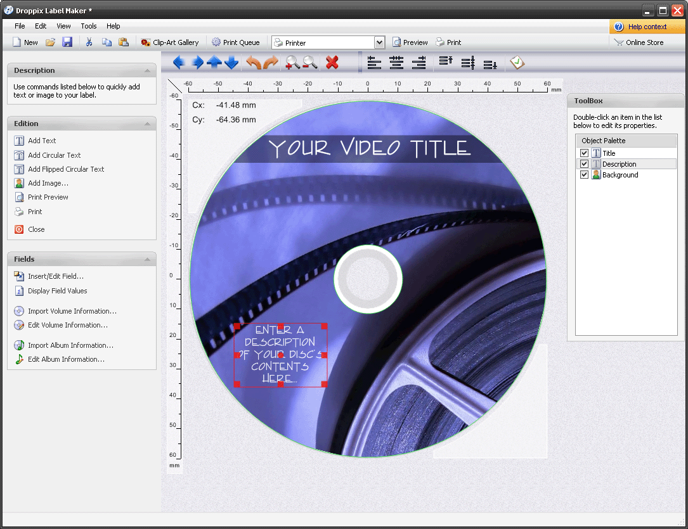This screenshot has width=688, height=529.
Task: Paste with the clipboard icon
Action: (124, 42)
